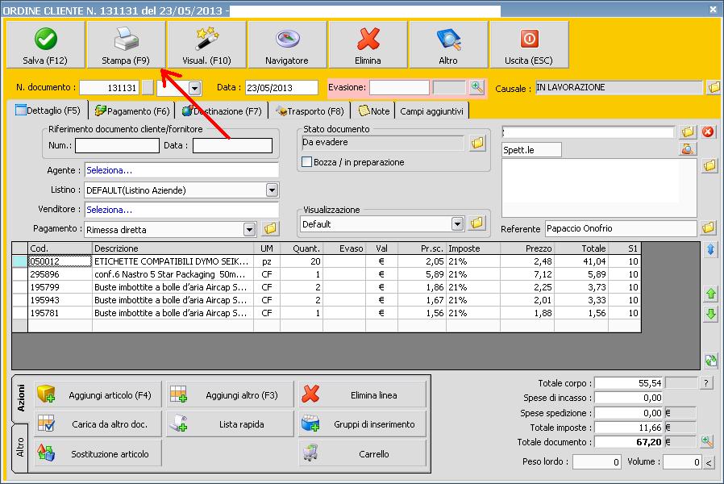The height and width of the screenshot is (484, 724).
Task: Select row with code 295896
Action: tap(326, 274)
